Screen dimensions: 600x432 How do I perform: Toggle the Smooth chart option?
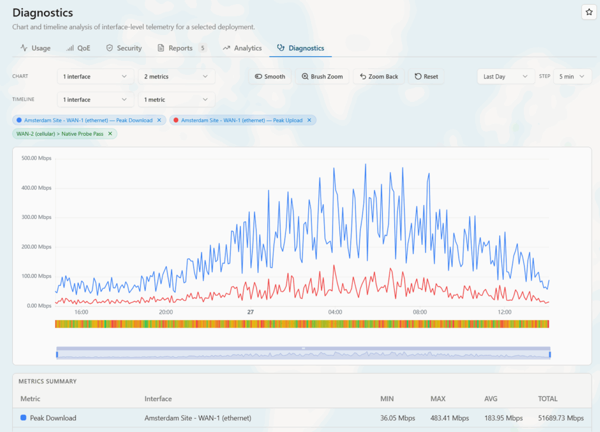pos(270,77)
